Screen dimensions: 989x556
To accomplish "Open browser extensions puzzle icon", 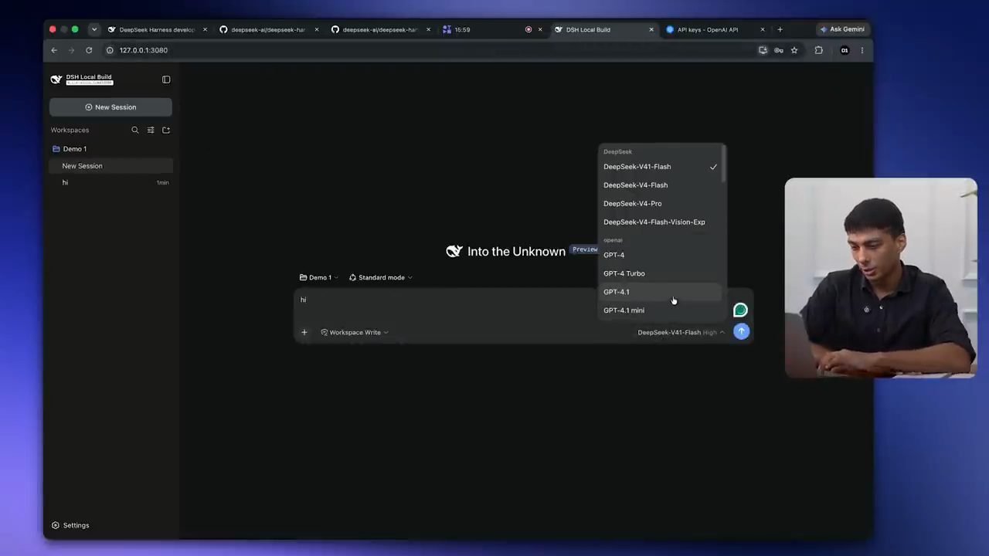I will (819, 50).
